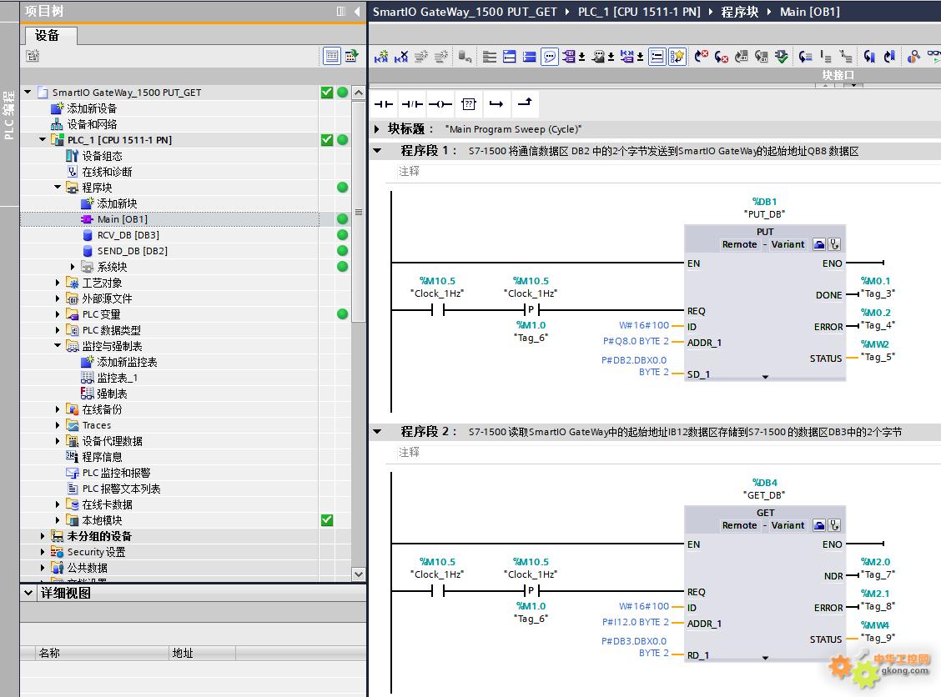This screenshot has width=941, height=697.
Task: Toggle the overview table button in project tree toolbar
Action: tap(332, 56)
